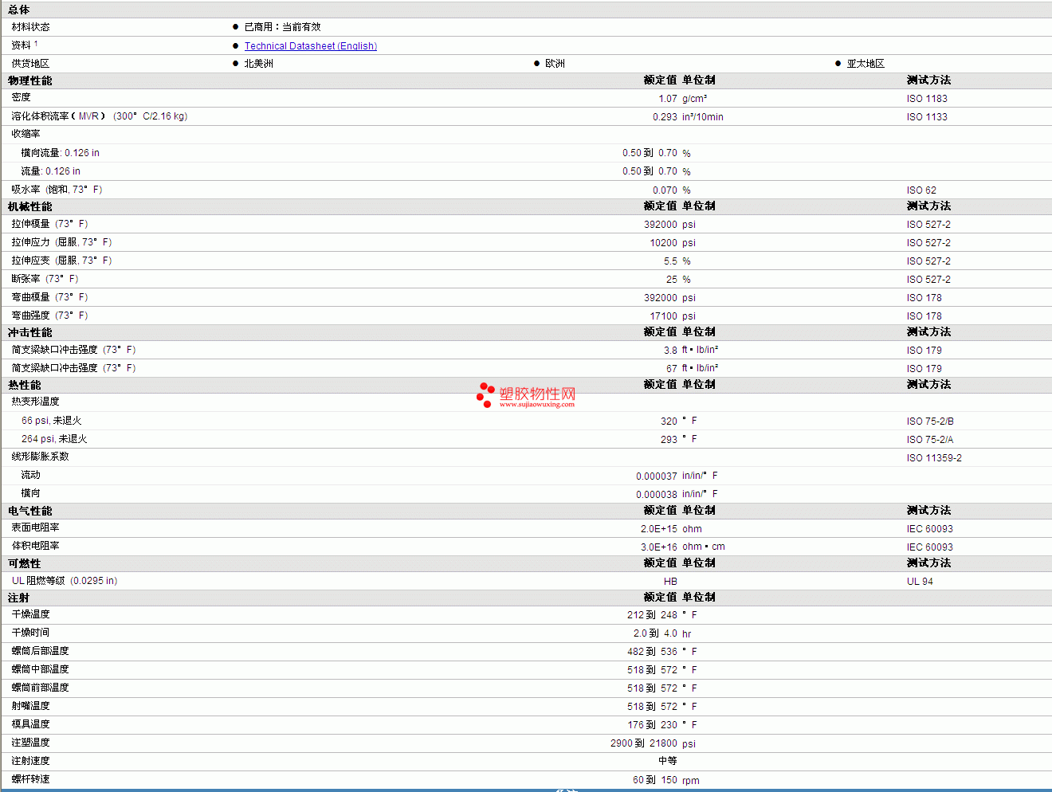Click the 干燥温度 row label
1052x792 pixels.
tap(30, 614)
